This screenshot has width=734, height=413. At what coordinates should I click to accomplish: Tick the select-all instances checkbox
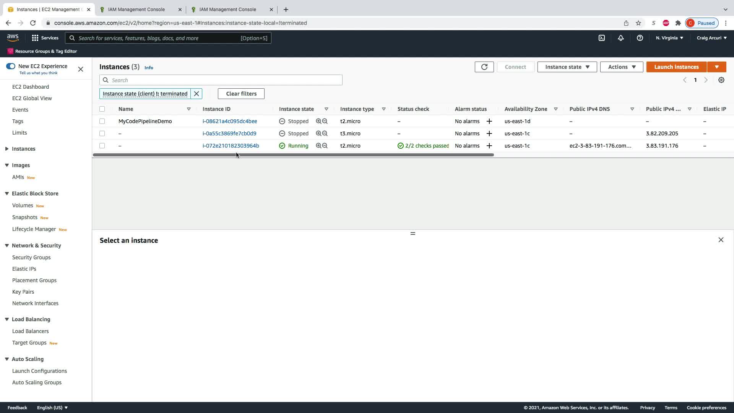[102, 109]
